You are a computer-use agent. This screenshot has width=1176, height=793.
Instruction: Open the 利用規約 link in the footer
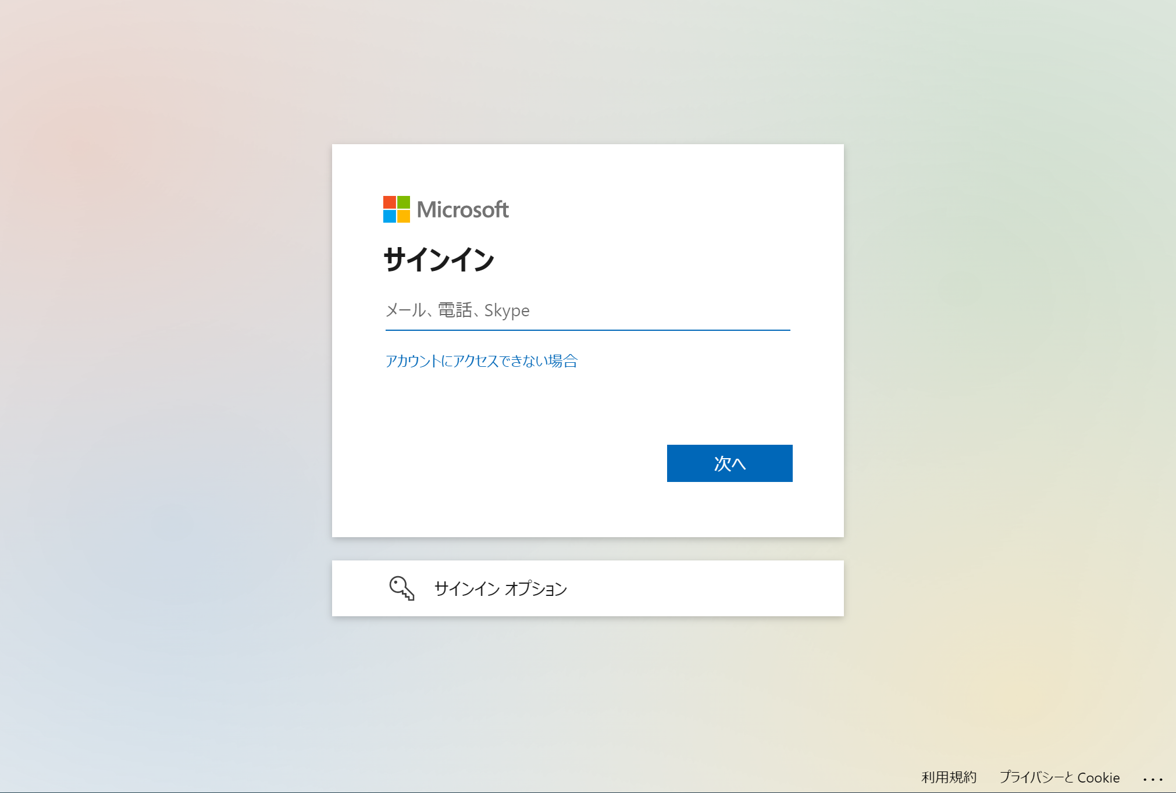[949, 777]
